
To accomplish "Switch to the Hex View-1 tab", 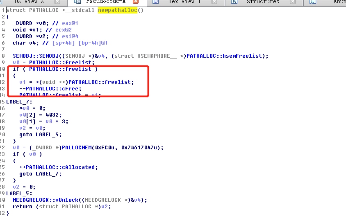I will click(x=184, y=2).
